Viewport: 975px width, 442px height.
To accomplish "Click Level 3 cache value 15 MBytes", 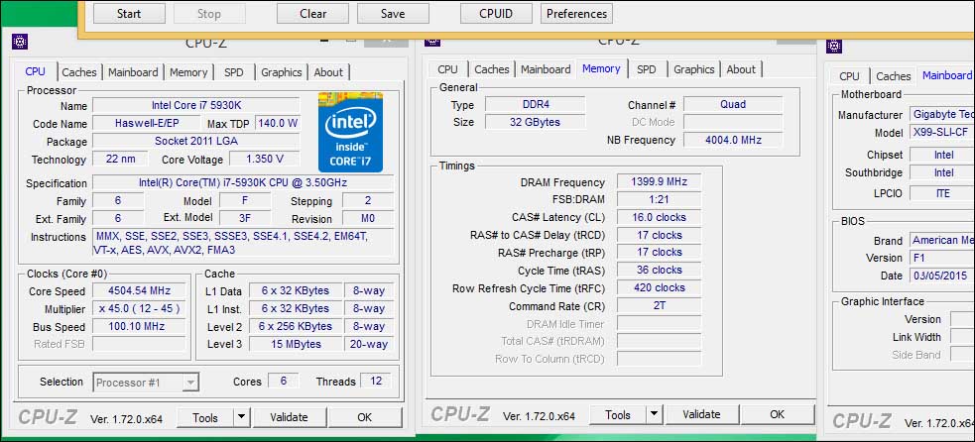I will point(296,344).
